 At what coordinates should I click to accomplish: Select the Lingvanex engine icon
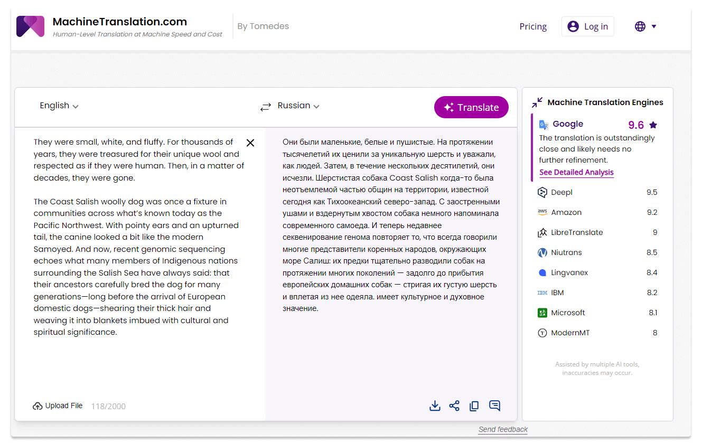(542, 272)
